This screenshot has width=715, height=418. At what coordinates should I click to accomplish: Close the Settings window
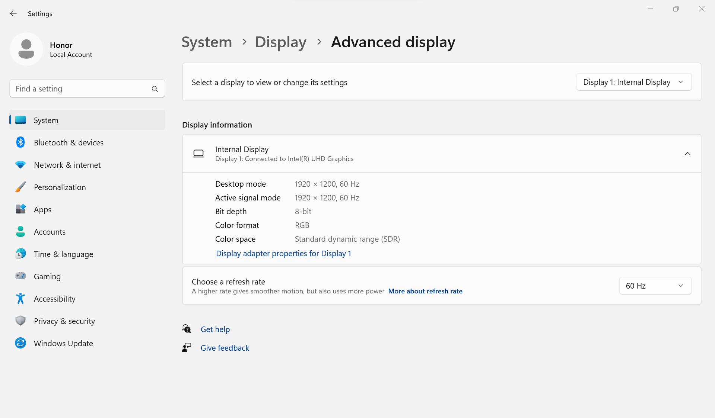702,9
